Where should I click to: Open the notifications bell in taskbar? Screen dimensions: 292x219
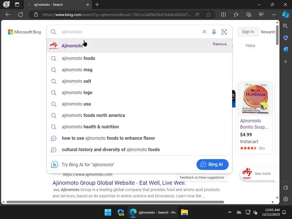point(284,212)
